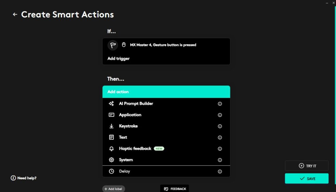
Task: Click the gesture flag trigger icon
Action: coord(113,45)
